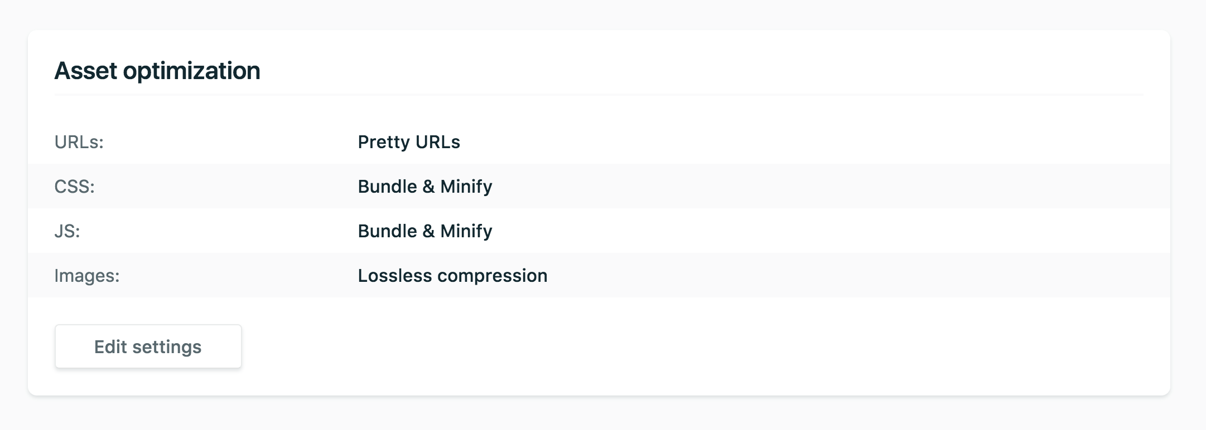This screenshot has height=430, width=1206.
Task: Click the Lossless compression value
Action: click(452, 276)
